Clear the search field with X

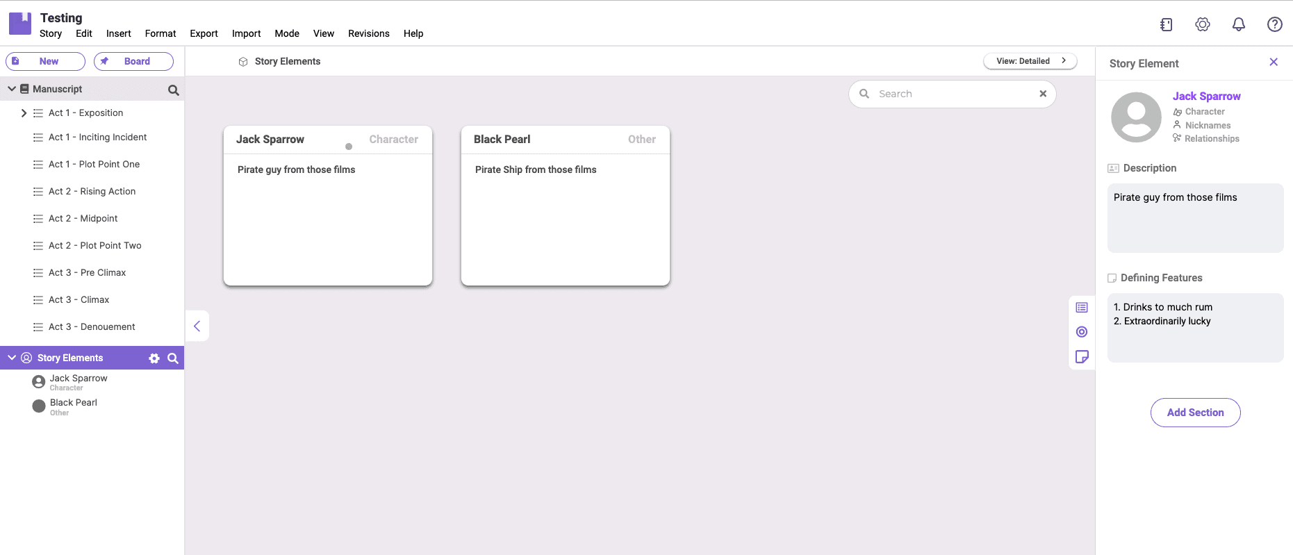[1043, 94]
